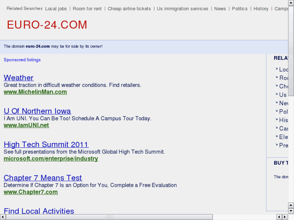
Task: Click sidebar arrow icon beside 'Roo'
Action: [x=276, y=77]
